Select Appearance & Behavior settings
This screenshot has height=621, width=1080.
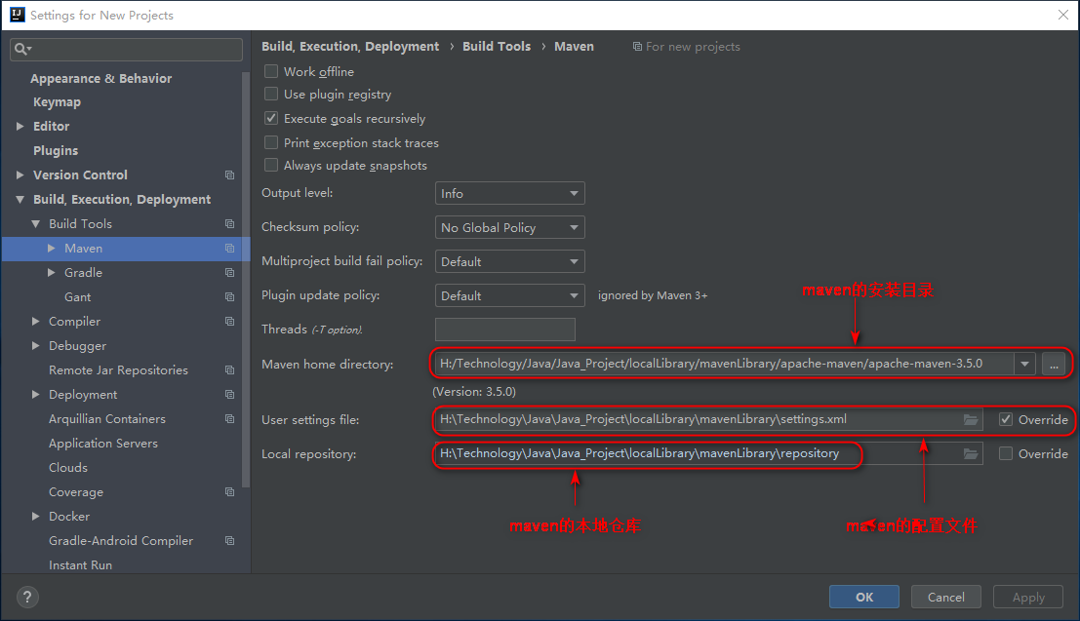point(101,79)
